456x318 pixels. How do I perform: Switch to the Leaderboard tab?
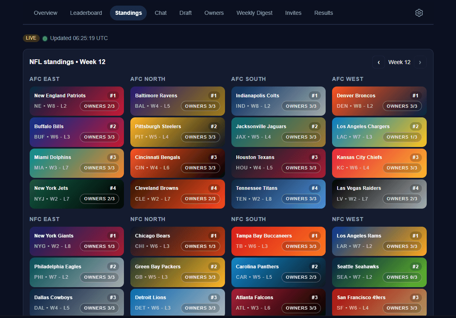click(x=86, y=13)
